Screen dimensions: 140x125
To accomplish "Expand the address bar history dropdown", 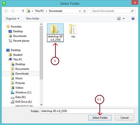I will click(x=80, y=11).
